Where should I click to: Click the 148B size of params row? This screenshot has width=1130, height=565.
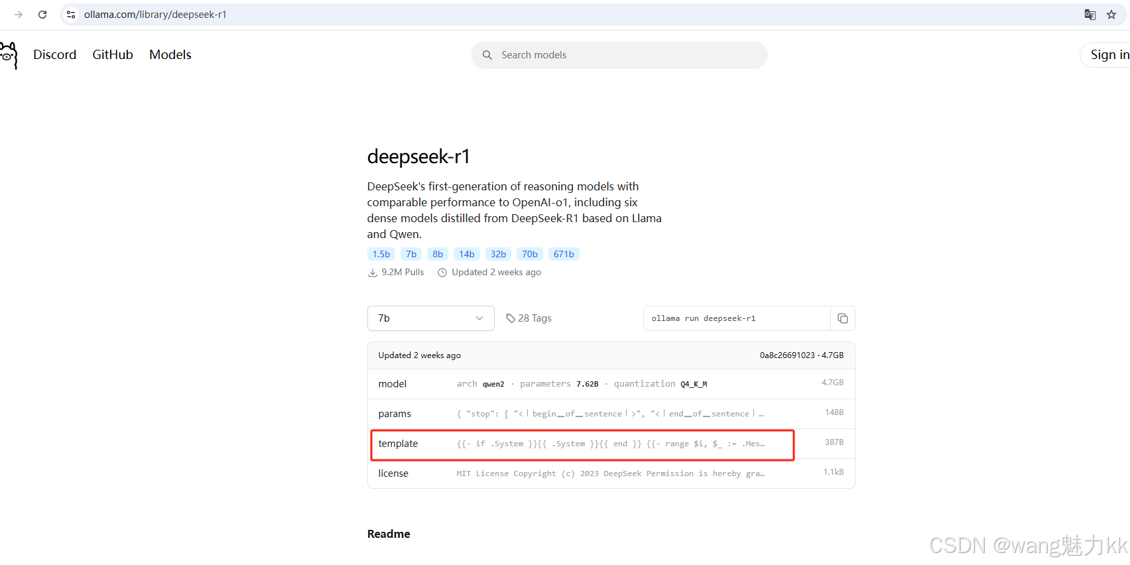pos(834,412)
